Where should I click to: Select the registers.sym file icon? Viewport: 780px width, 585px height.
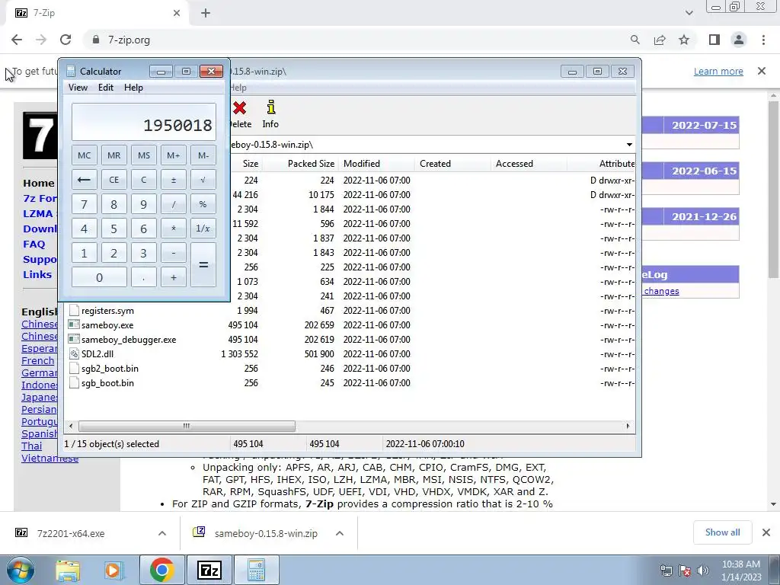click(x=74, y=311)
